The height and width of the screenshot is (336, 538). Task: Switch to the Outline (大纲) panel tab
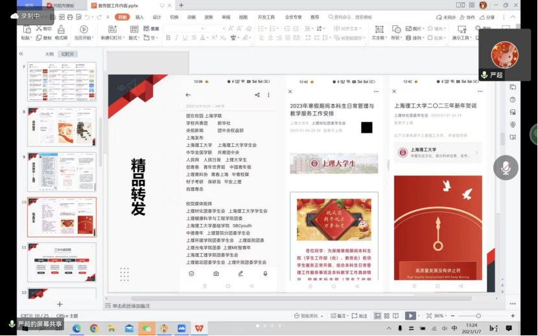(x=49, y=54)
